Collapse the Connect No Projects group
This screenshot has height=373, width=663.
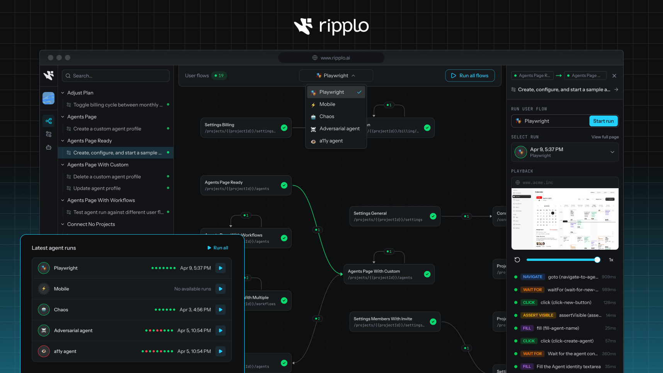(63, 224)
